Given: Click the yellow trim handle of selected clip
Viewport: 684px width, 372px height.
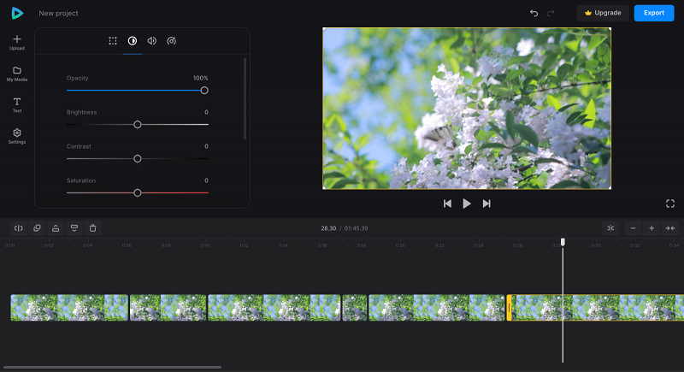Looking at the screenshot, I should tap(509, 308).
